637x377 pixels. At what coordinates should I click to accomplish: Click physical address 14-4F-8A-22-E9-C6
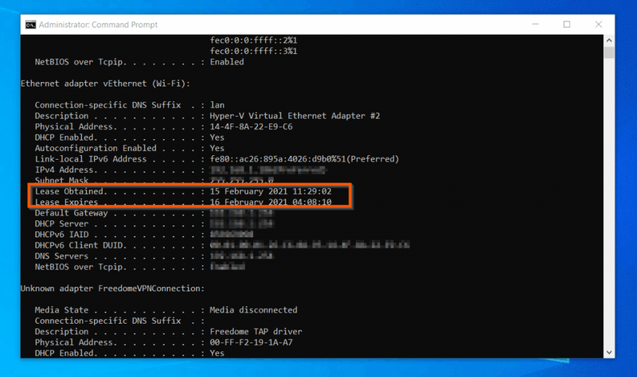click(x=251, y=126)
